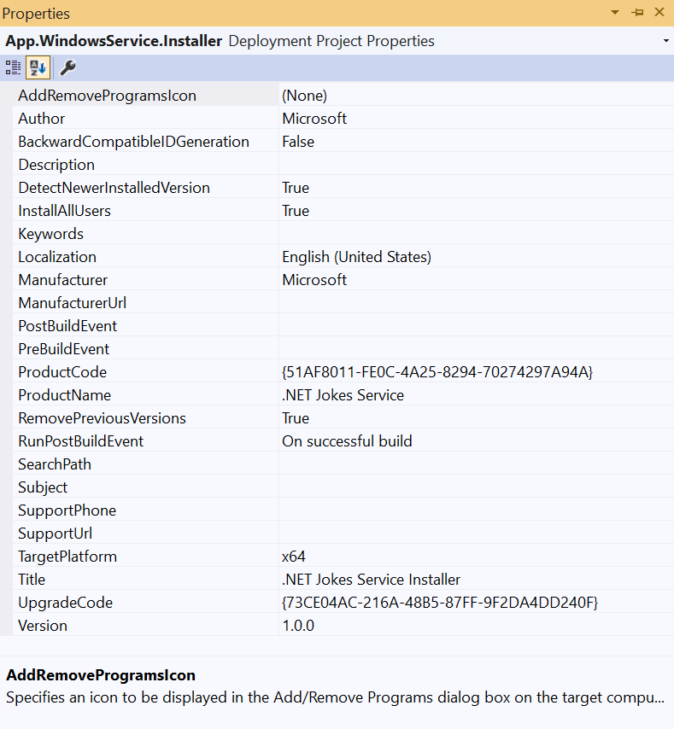The height and width of the screenshot is (729, 674).
Task: Click the x64 TargetPlatform value
Action: coord(294,557)
